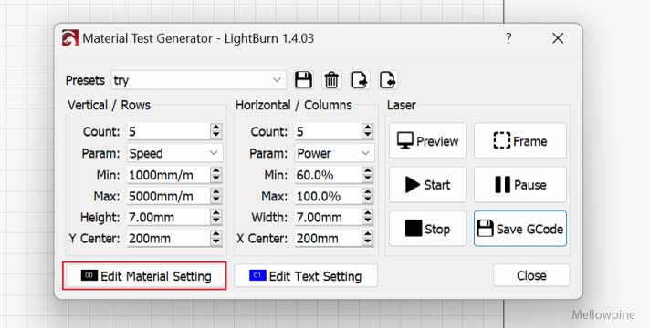Open the Presets dropdown showing try
Screen dimensions: 650x328
click(x=199, y=80)
